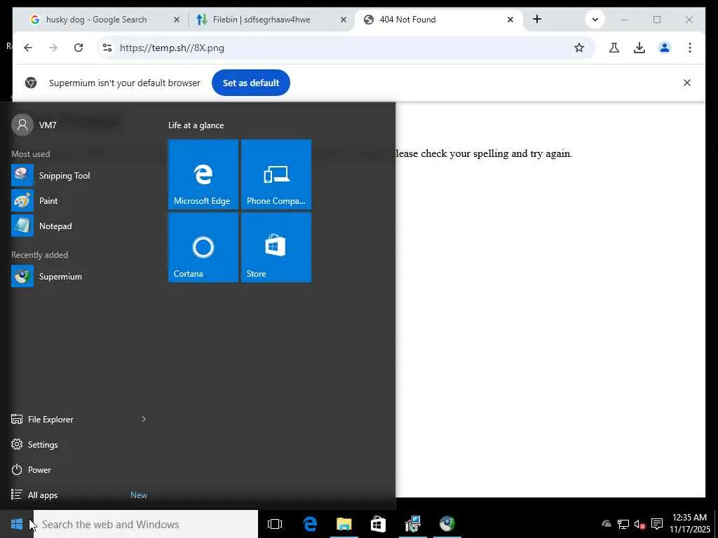View site information icon in address bar
The height and width of the screenshot is (538, 718).
107,48
